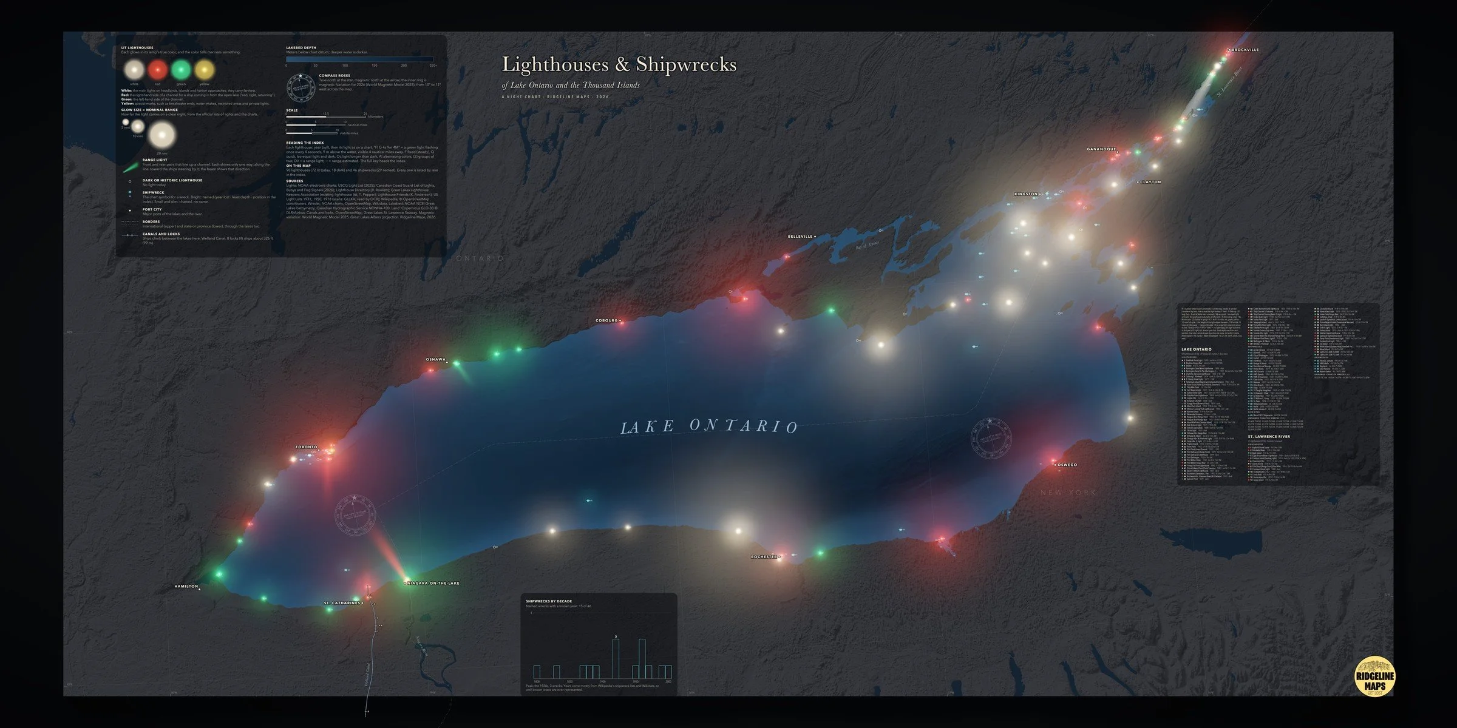Image resolution: width=1457 pixels, height=728 pixels.
Task: Click the port city dot symbol in legend
Action: [130, 211]
